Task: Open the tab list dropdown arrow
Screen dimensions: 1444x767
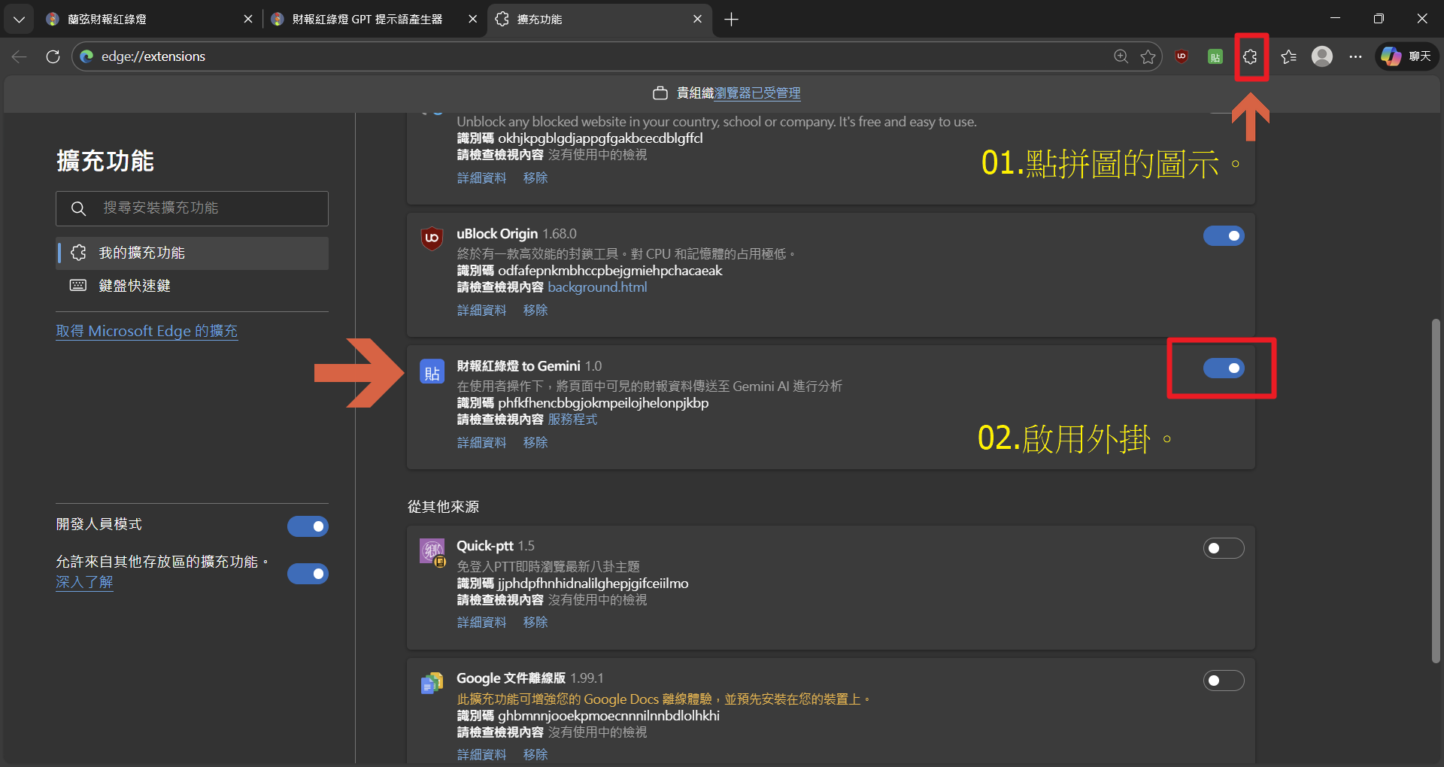Action: click(19, 19)
